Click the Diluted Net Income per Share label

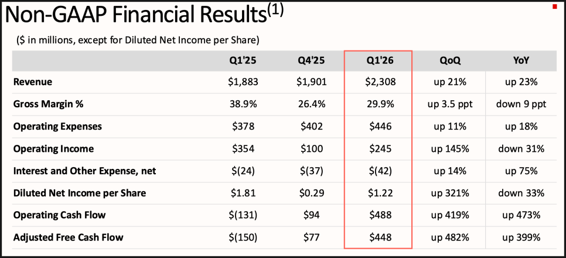click(x=80, y=193)
